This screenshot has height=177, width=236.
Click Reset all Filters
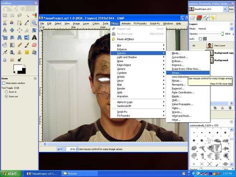(138, 39)
